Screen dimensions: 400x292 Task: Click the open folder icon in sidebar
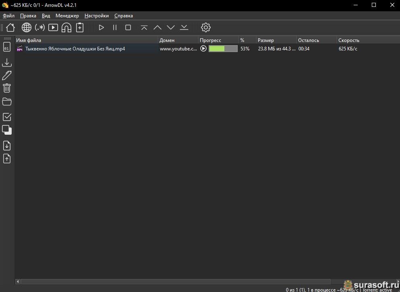tap(7, 101)
